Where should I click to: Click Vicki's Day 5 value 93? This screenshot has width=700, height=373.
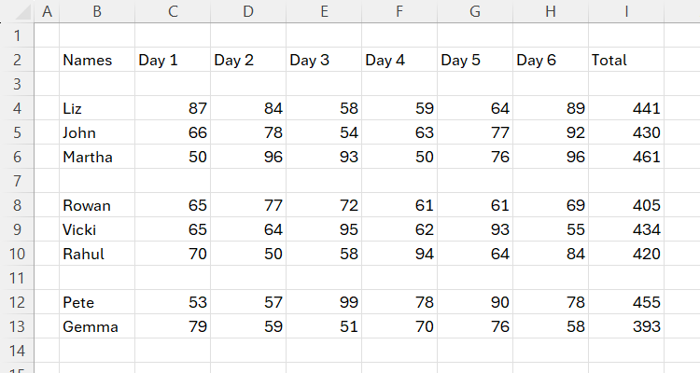(474, 229)
